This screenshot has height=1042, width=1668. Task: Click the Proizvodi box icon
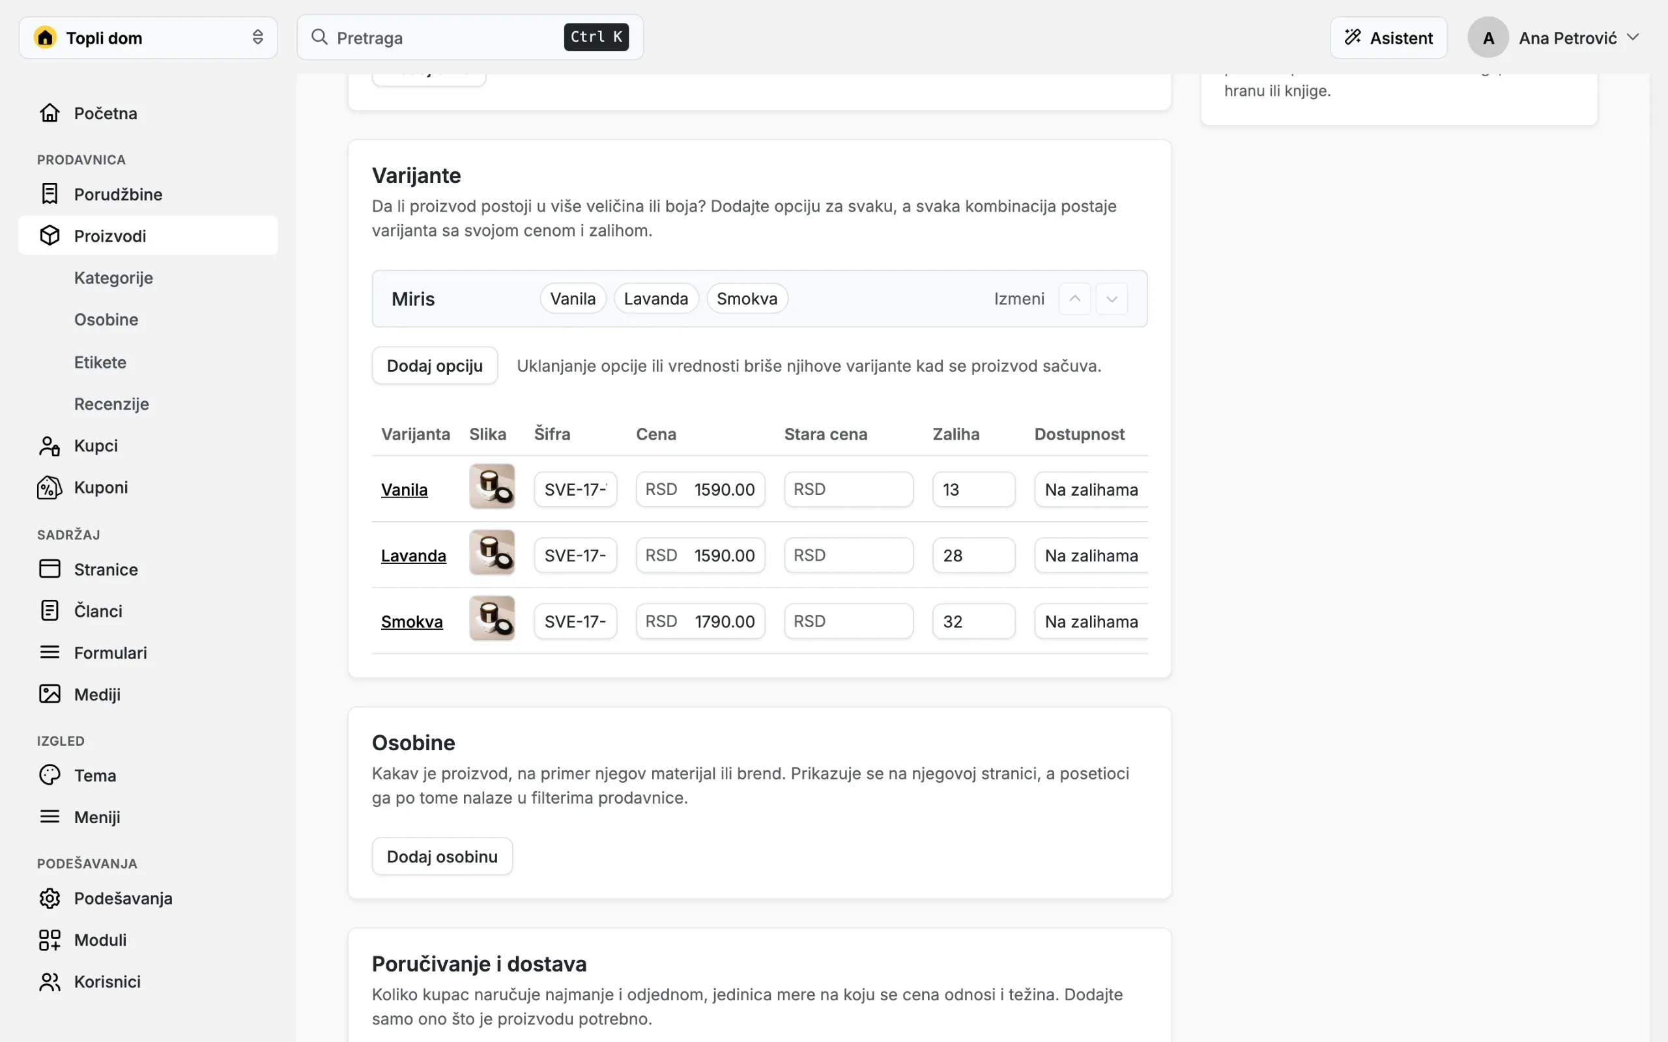[50, 236]
